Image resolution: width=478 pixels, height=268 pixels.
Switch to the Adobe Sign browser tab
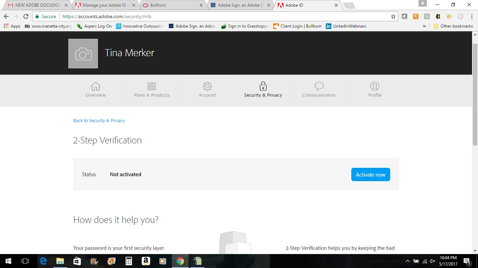coord(240,5)
